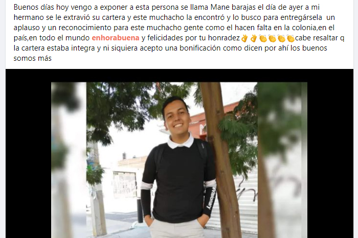This screenshot has height=238, width=358.
Task: Click the second OK hand emoji
Action: pyautogui.click(x=254, y=38)
